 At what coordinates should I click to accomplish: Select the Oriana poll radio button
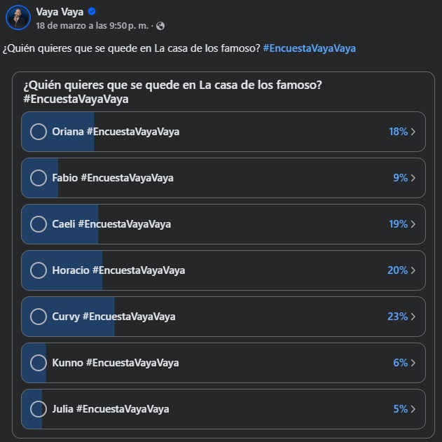(x=39, y=132)
